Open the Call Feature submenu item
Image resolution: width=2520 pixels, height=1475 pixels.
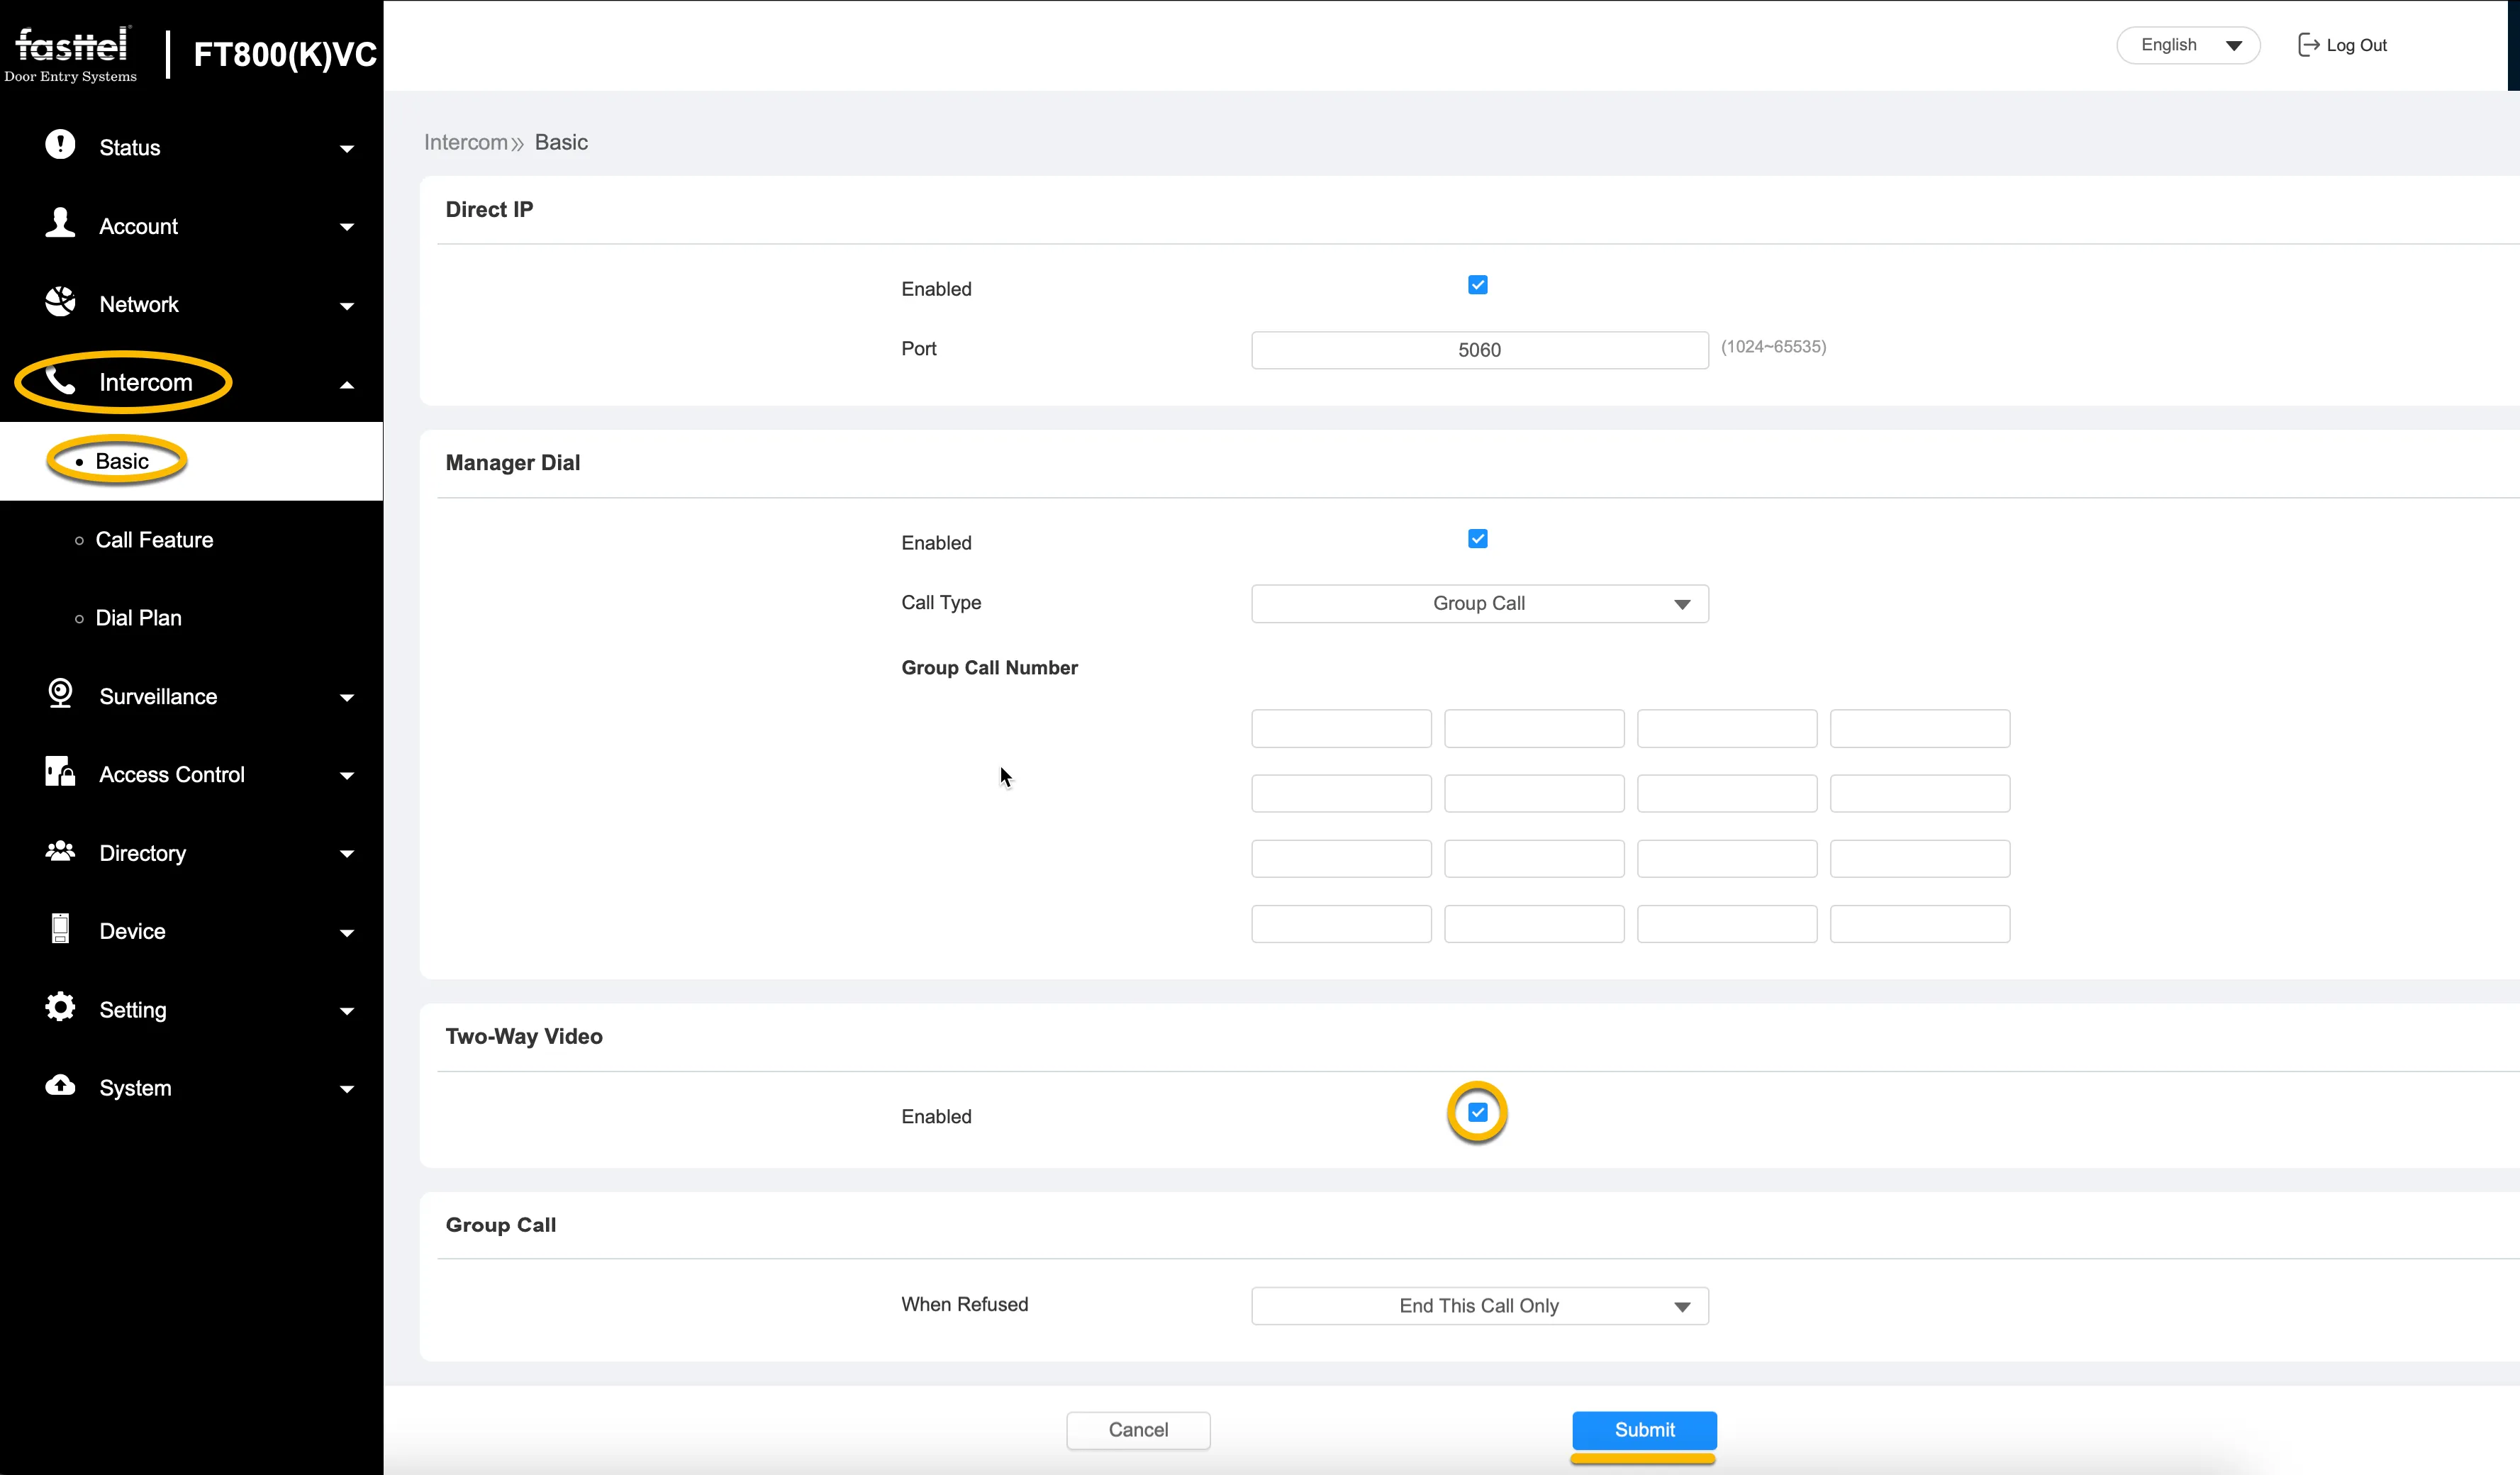coord(154,540)
